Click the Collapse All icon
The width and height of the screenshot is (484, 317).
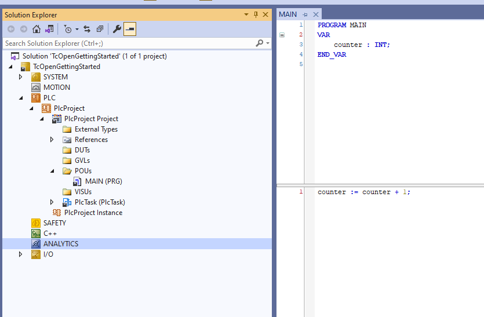point(100,29)
